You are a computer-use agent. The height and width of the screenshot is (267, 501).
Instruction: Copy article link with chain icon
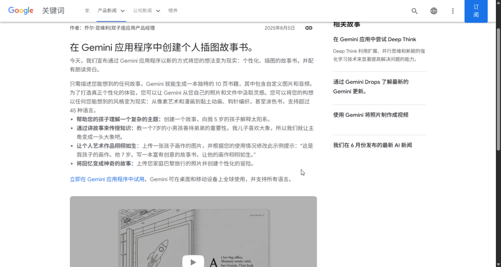pos(308,28)
